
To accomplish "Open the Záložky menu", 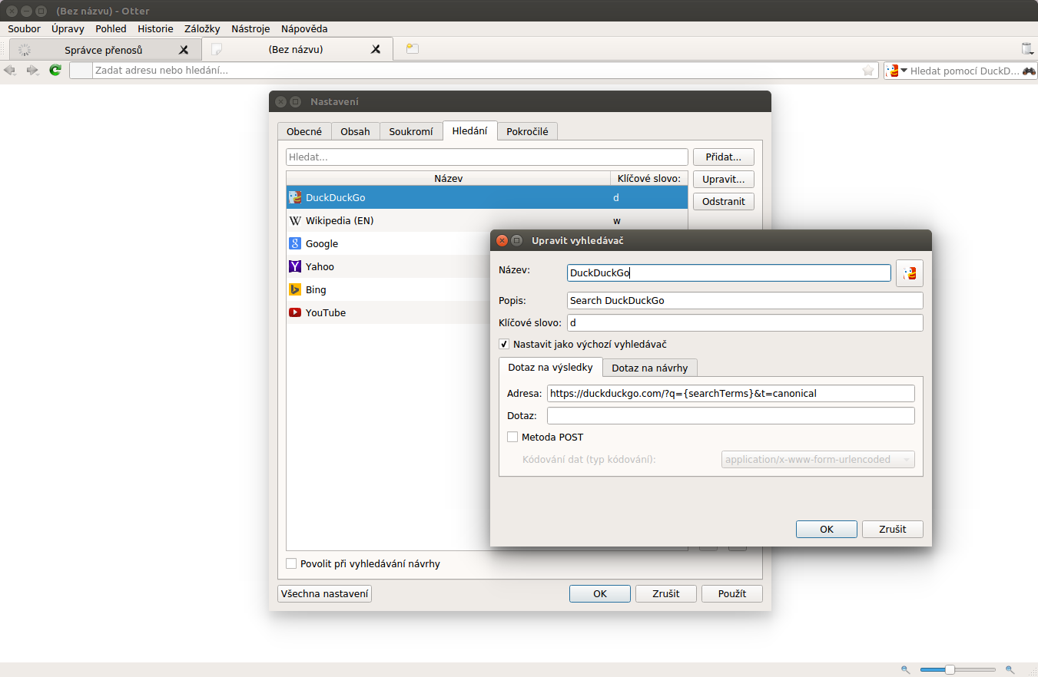I will coord(202,28).
